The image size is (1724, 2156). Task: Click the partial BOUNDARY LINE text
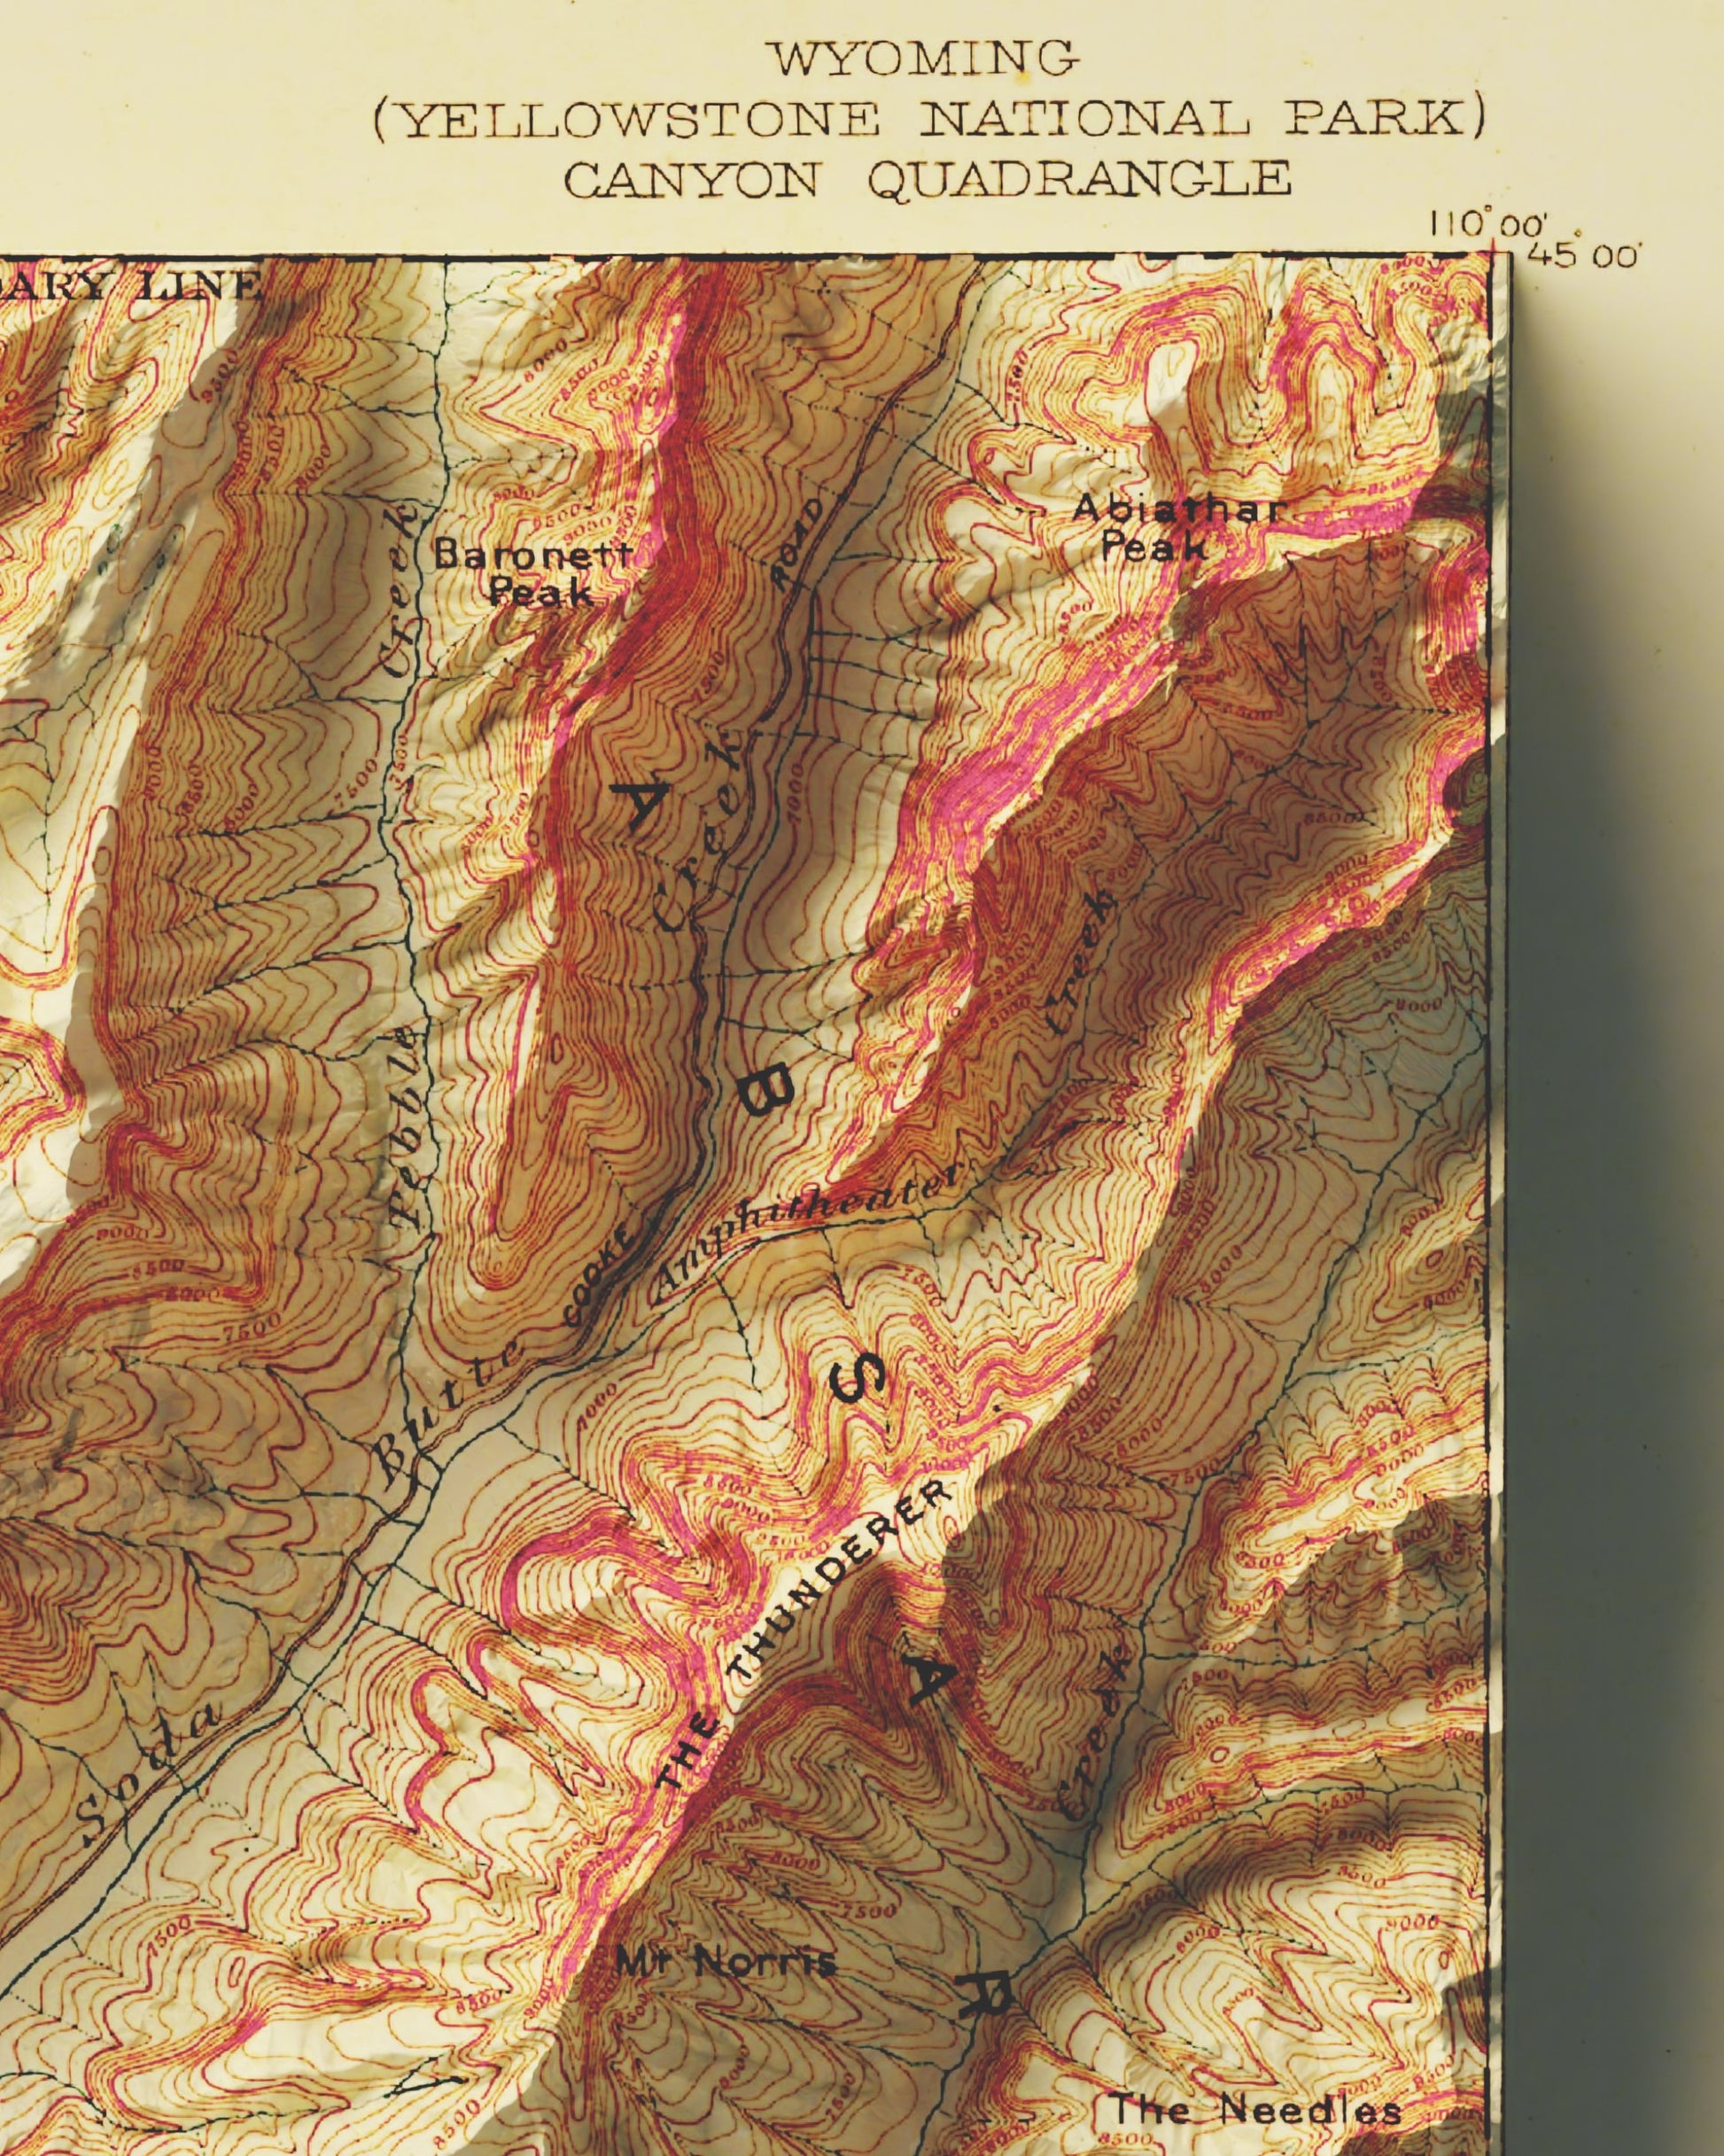(x=130, y=287)
